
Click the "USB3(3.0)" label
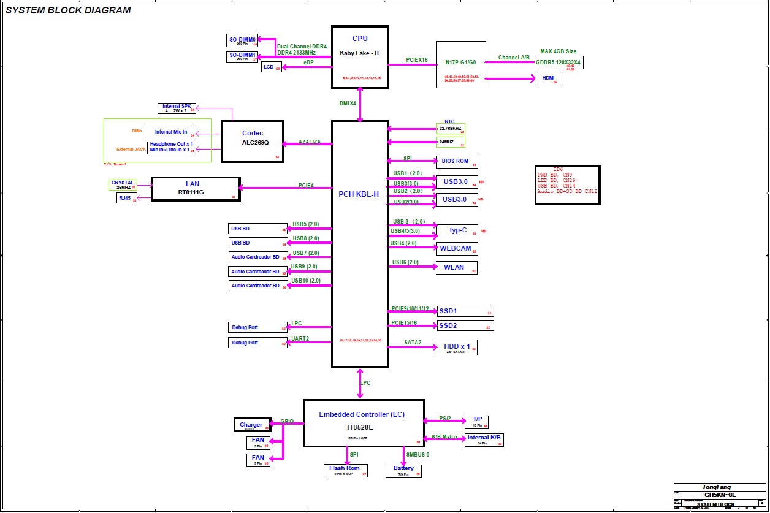(406, 183)
